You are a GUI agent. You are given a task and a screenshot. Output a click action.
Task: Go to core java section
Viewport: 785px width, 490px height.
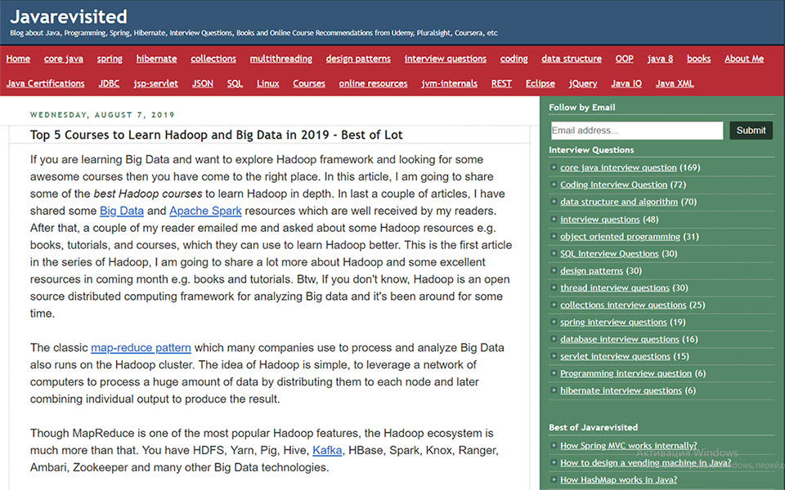64,59
